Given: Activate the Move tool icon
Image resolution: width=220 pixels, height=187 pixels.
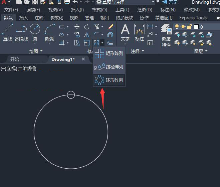Looking at the screenshot, I should pos(77,27).
